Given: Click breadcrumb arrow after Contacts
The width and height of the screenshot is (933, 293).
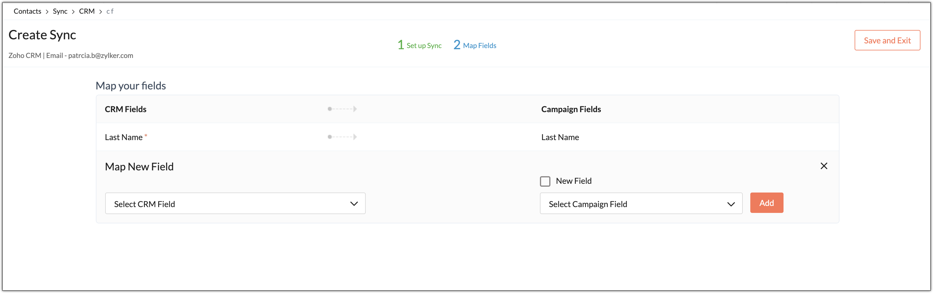Looking at the screenshot, I should [x=47, y=12].
